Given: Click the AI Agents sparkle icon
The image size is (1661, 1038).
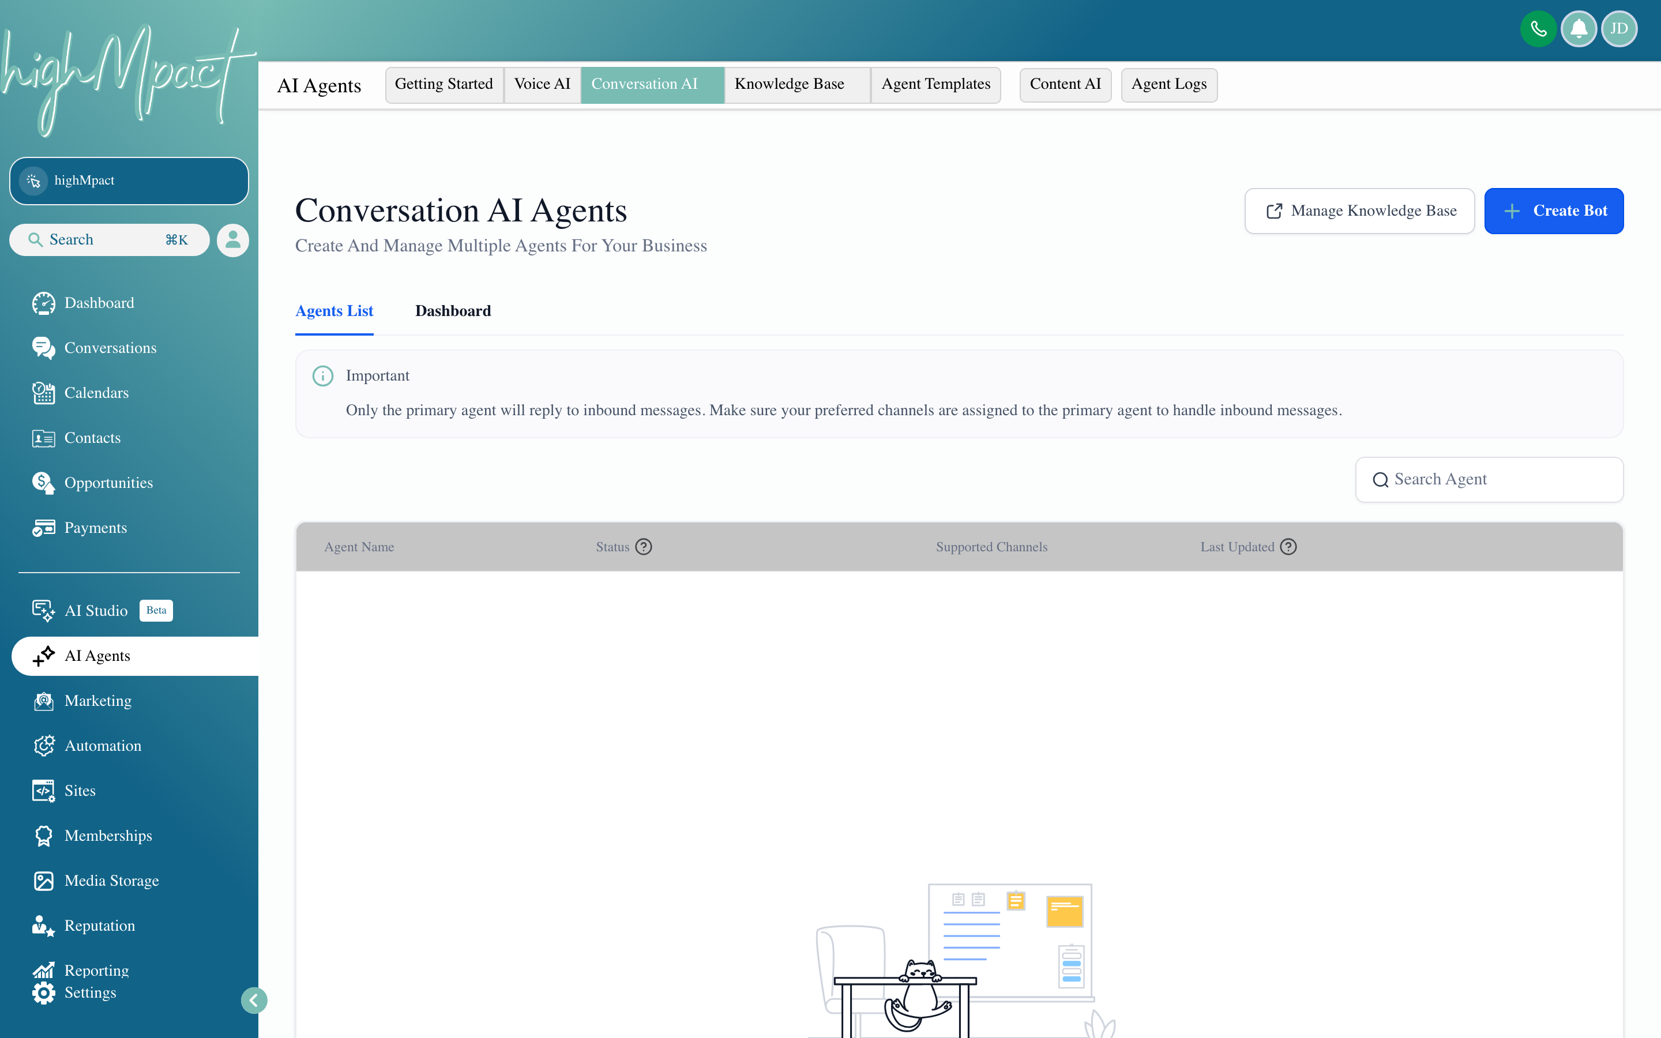Looking at the screenshot, I should click(x=43, y=656).
